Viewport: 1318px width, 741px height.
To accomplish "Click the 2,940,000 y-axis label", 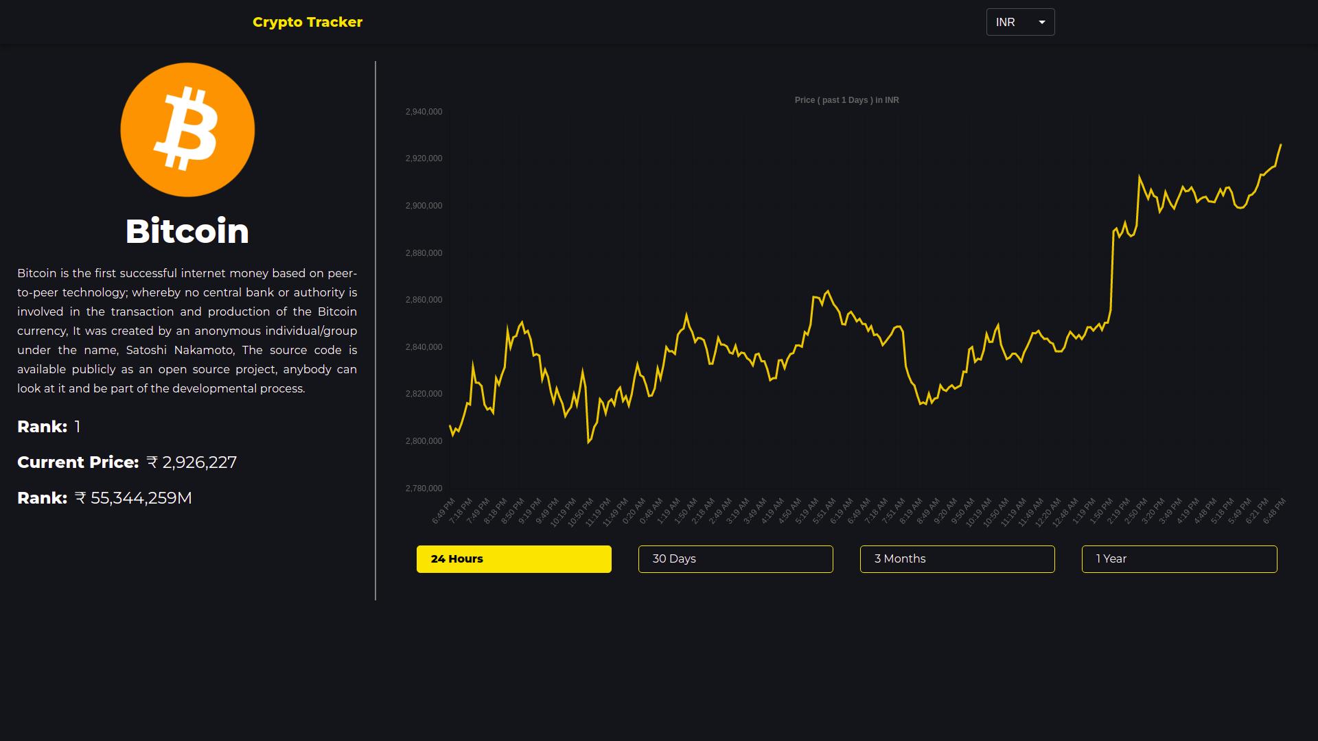I will click(424, 112).
